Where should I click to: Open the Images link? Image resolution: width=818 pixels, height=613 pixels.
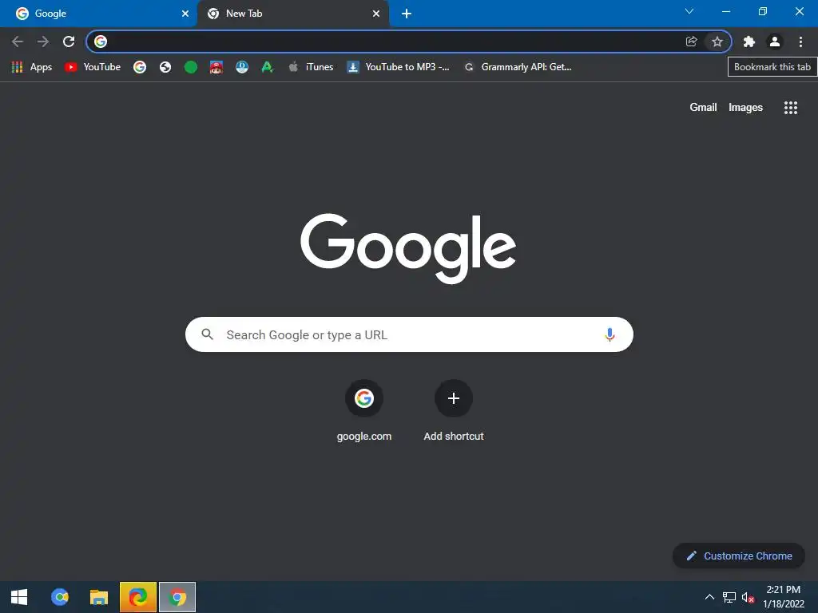745,108
